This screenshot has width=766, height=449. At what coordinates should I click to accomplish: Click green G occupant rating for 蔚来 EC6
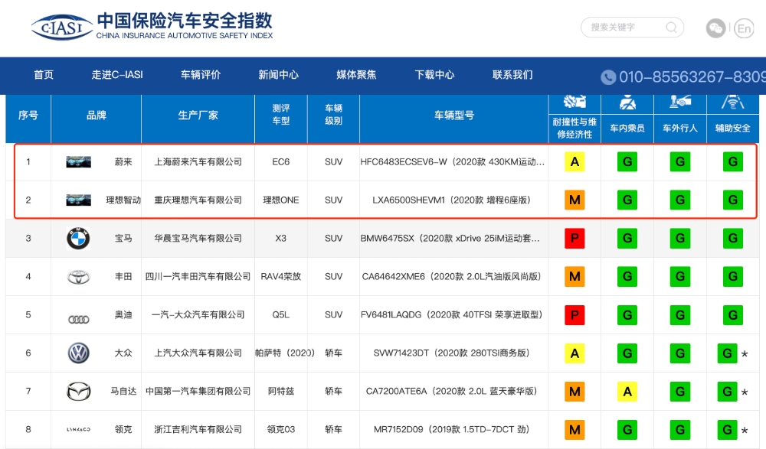click(627, 162)
